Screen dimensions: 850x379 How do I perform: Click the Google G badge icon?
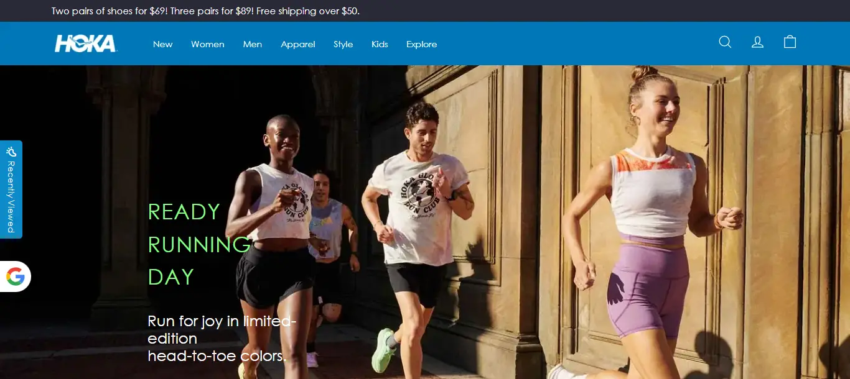[x=16, y=276]
